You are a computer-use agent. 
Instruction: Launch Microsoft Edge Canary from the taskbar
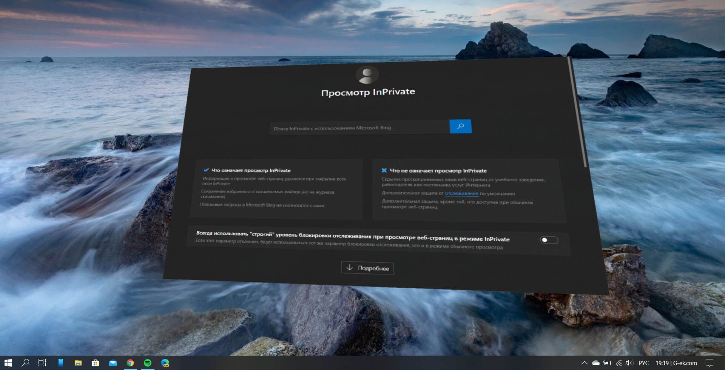point(165,363)
